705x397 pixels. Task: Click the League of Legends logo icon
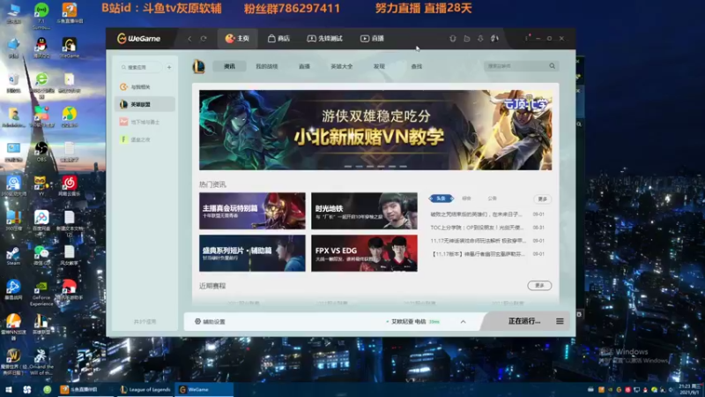(x=199, y=67)
